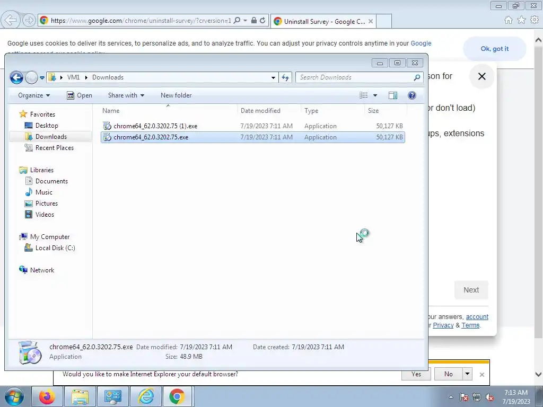Screen dimensions: 543x407
Task: Open the Videos library
Action: tap(45, 214)
